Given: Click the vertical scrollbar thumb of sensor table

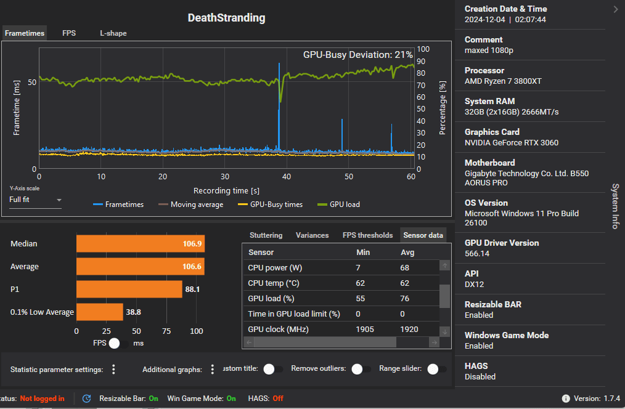Looking at the screenshot, I should coord(445,296).
